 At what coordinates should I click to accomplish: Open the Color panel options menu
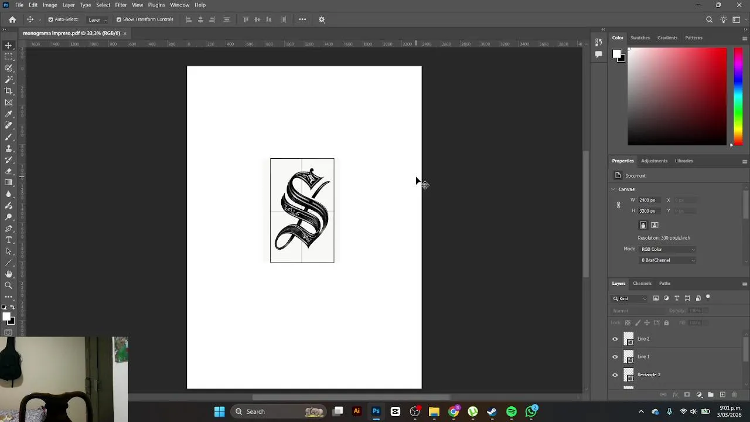(745, 38)
